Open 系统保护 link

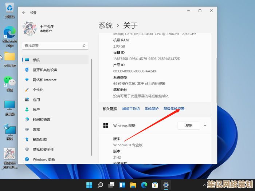click(152, 109)
